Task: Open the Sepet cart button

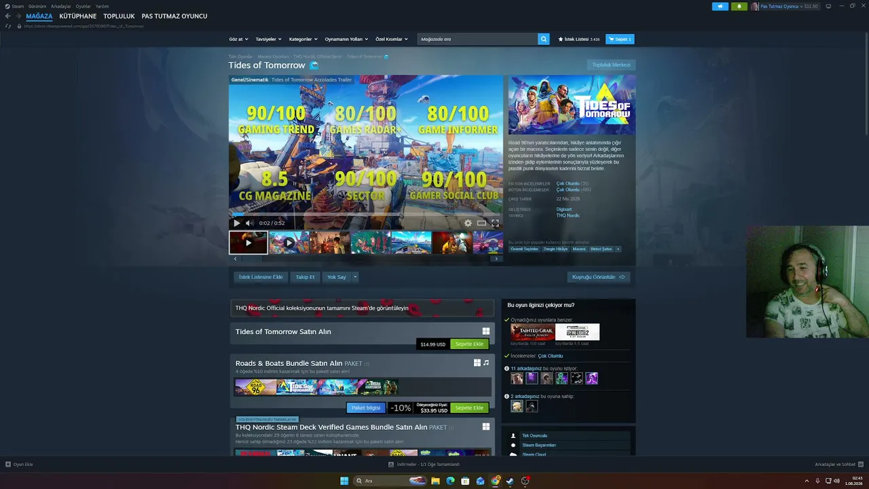Action: click(x=620, y=39)
